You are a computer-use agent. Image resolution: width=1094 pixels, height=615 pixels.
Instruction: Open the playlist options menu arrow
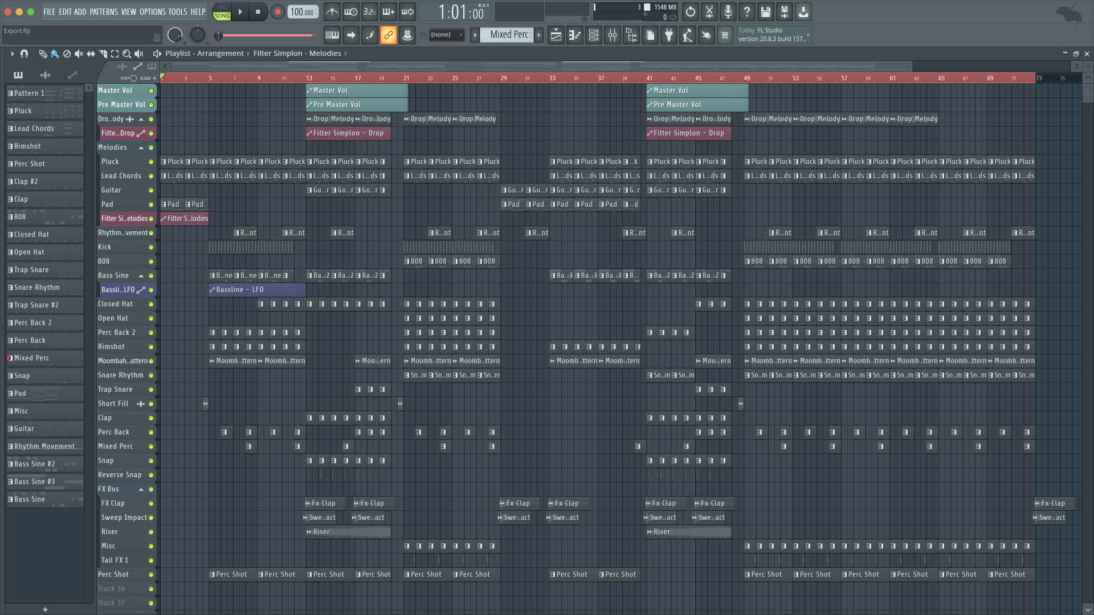point(12,54)
